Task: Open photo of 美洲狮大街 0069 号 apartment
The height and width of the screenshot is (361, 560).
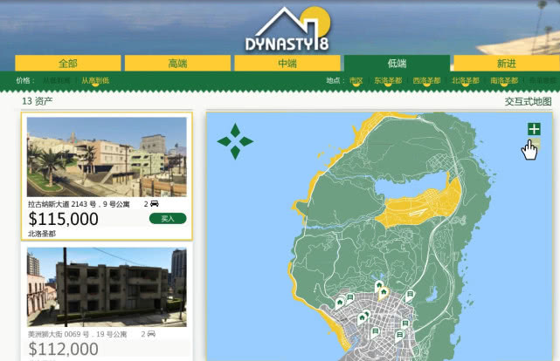Action: point(107,287)
